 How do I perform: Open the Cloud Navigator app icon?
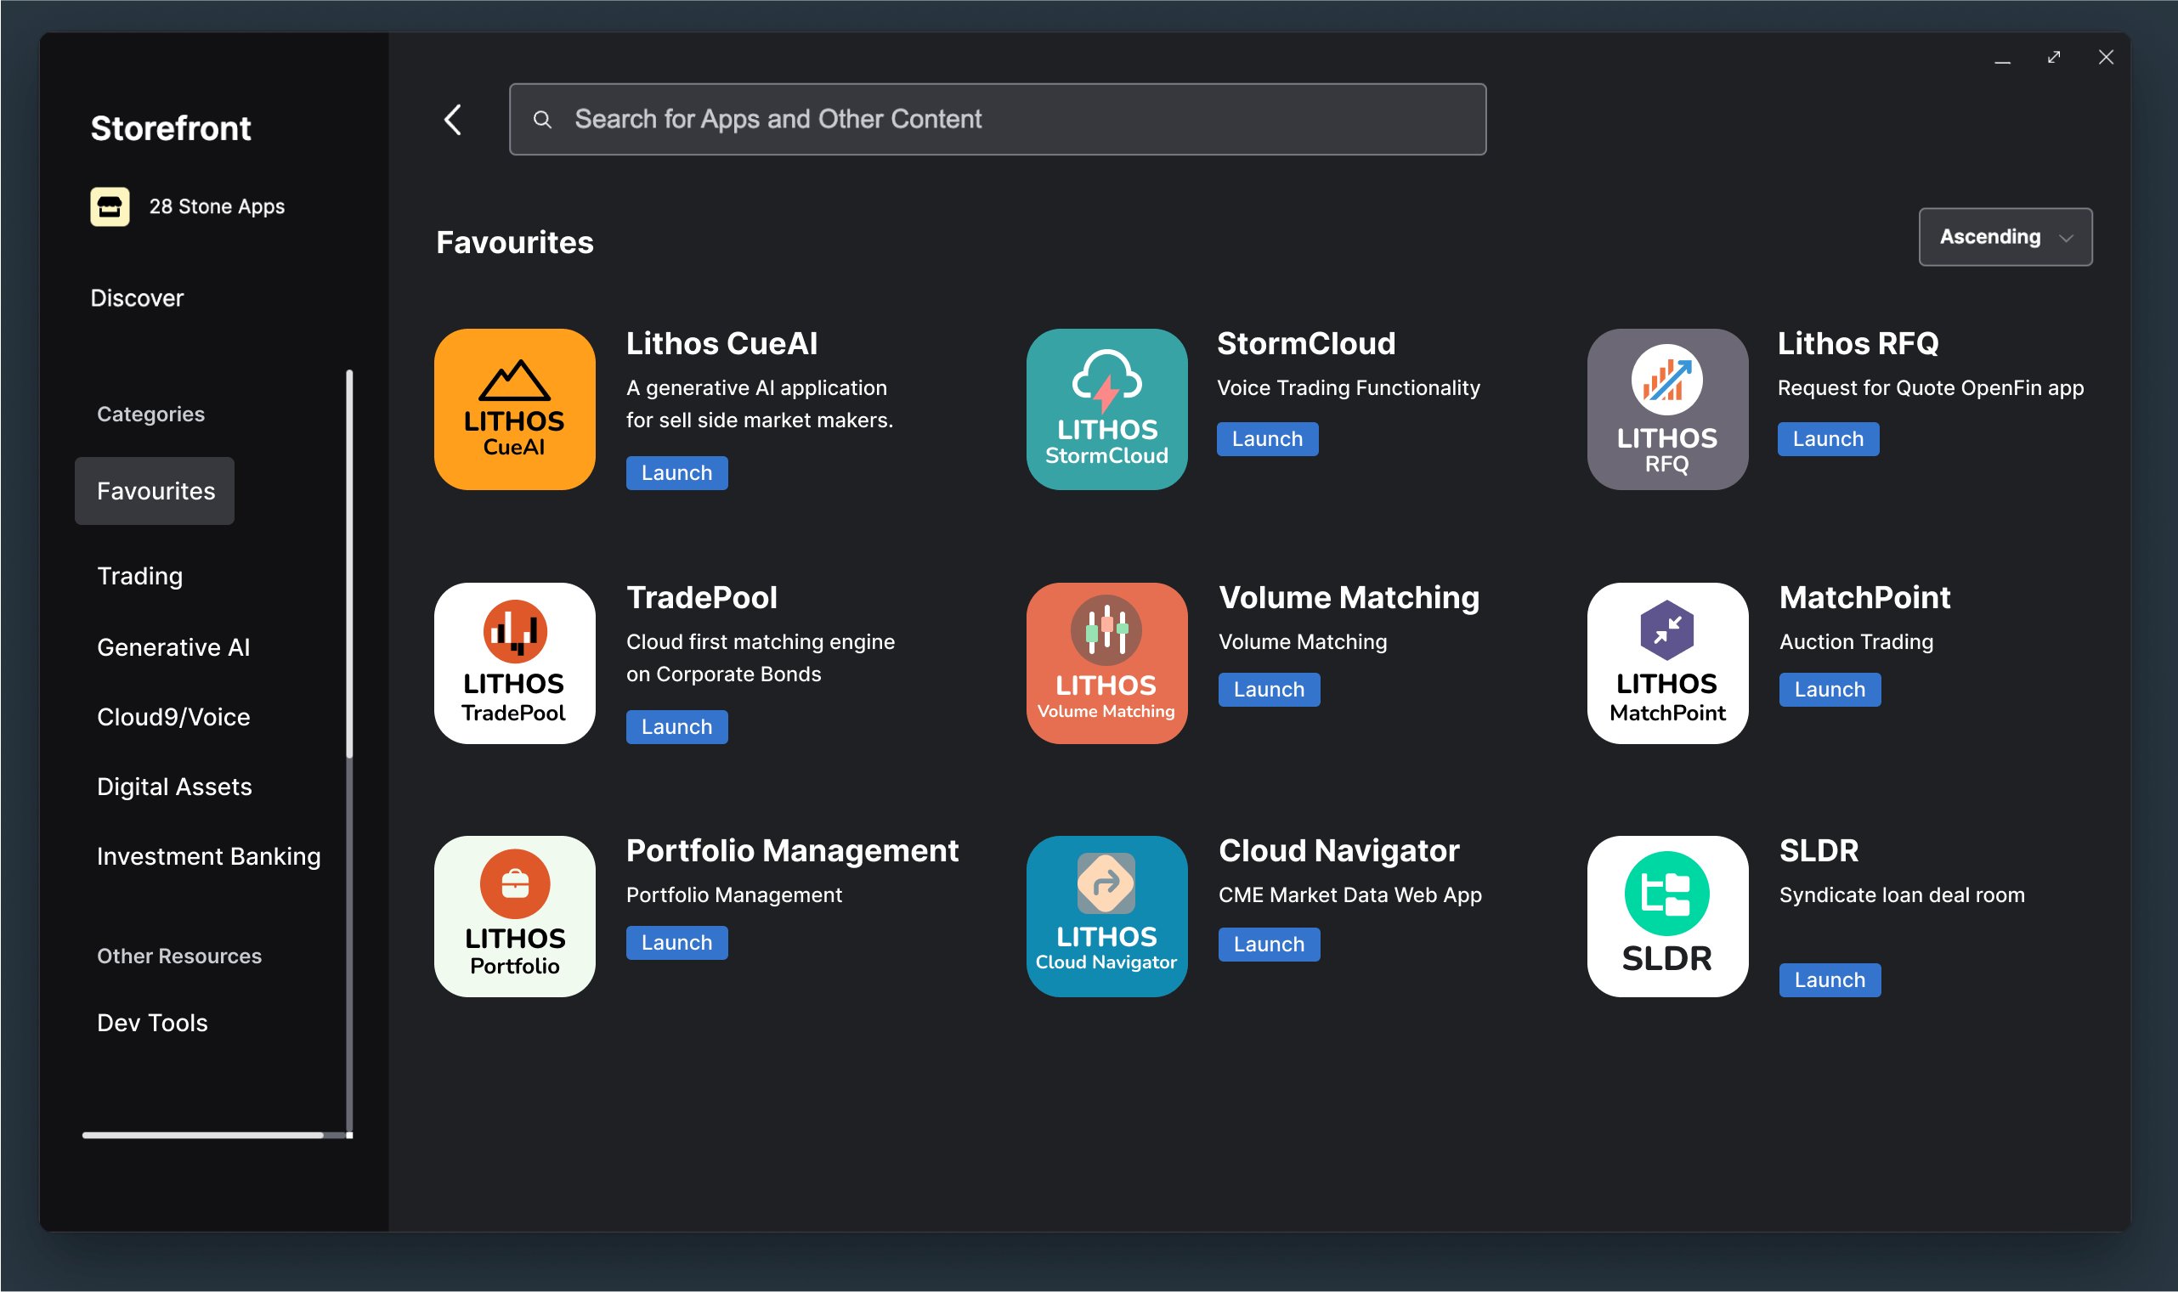point(1106,916)
